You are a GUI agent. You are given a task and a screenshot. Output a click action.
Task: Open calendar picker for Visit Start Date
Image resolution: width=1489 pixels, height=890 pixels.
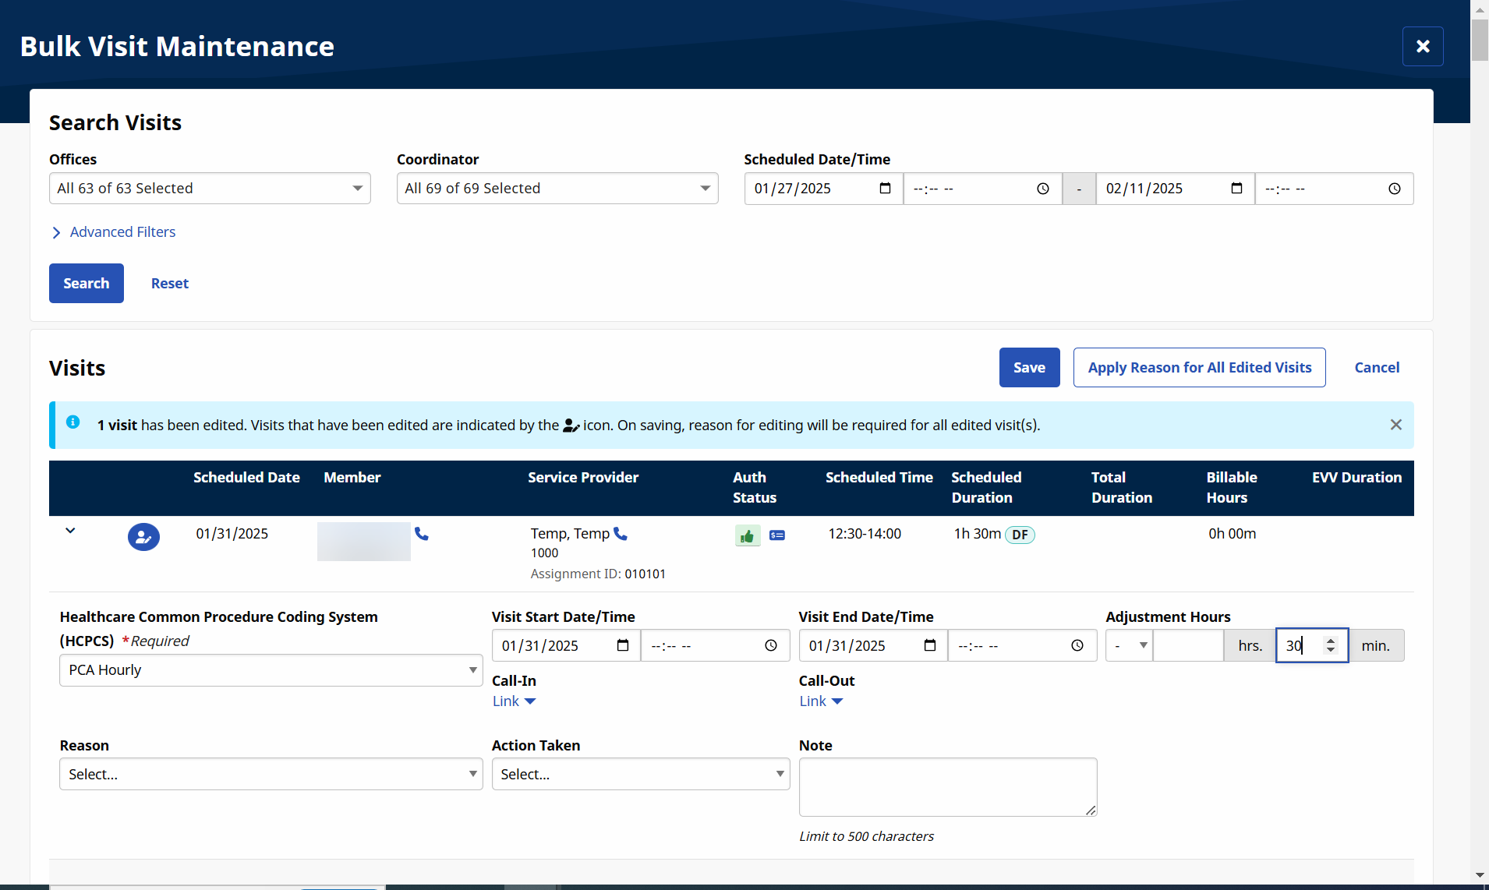622,645
